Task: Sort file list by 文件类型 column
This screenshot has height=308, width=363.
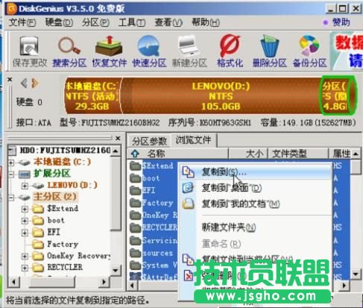Action: 297,154
